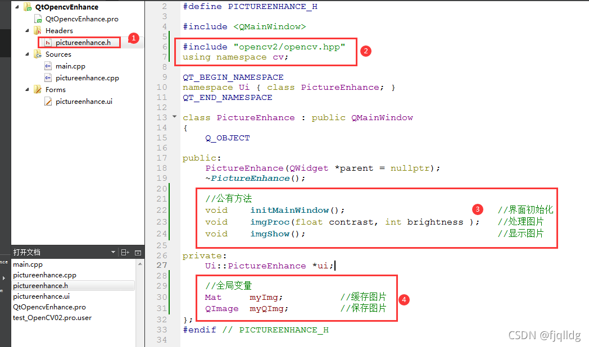Image resolution: width=589 pixels, height=347 pixels.
Task: Select pictureenhance.cpp in the Sources folder
Action: tap(87, 77)
